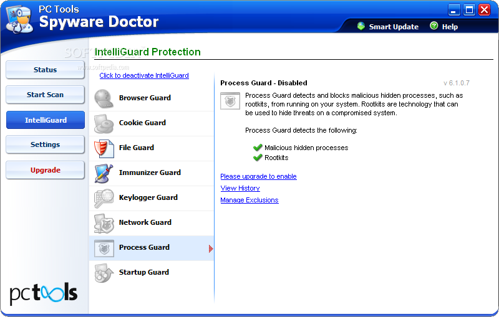Click the version text v 6.1.0.7
The width and height of the screenshot is (499, 317).
tap(457, 83)
